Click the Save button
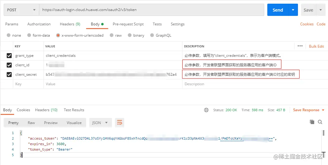328x165 pixels. point(309,10)
